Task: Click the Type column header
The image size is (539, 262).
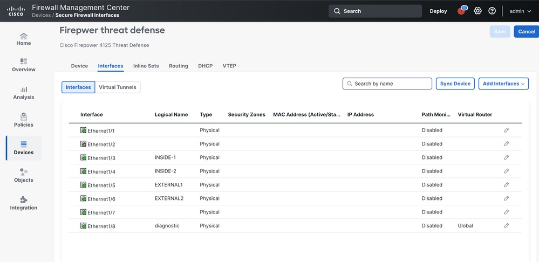Action: click(x=206, y=115)
